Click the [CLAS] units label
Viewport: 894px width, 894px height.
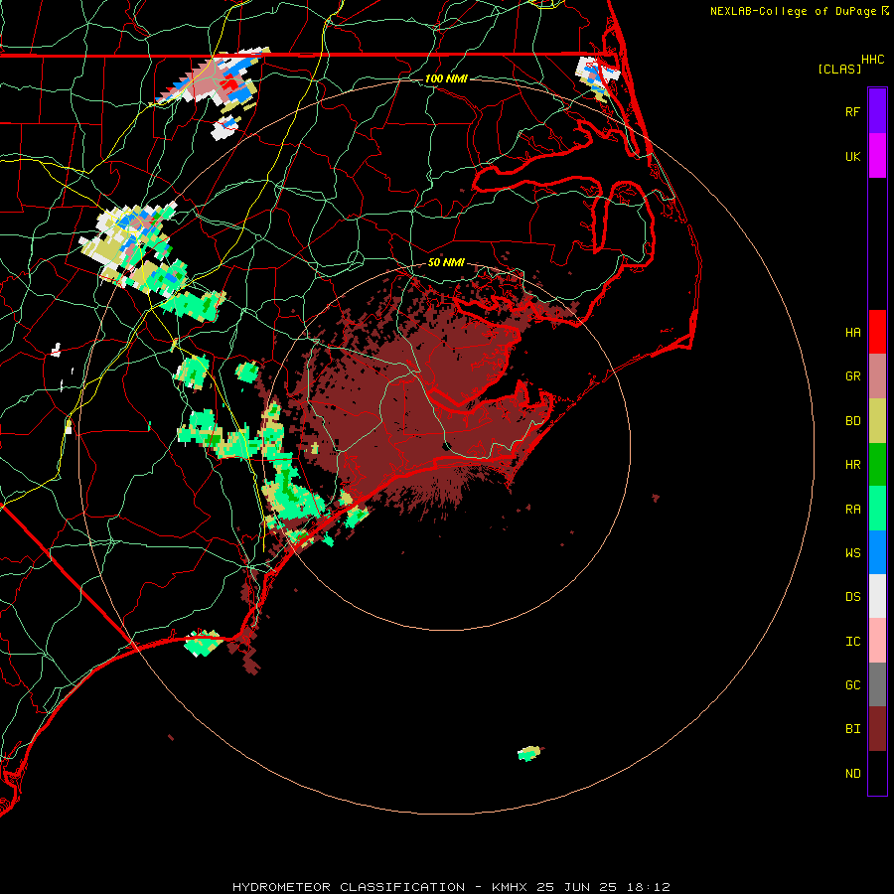pos(839,69)
